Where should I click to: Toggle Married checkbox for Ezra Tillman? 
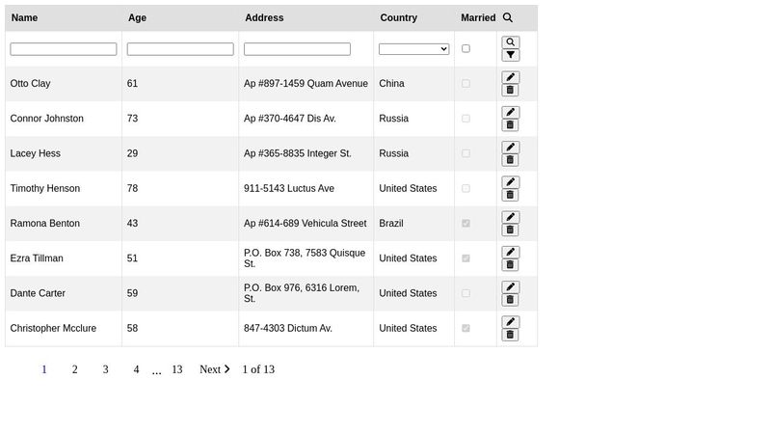click(x=465, y=258)
